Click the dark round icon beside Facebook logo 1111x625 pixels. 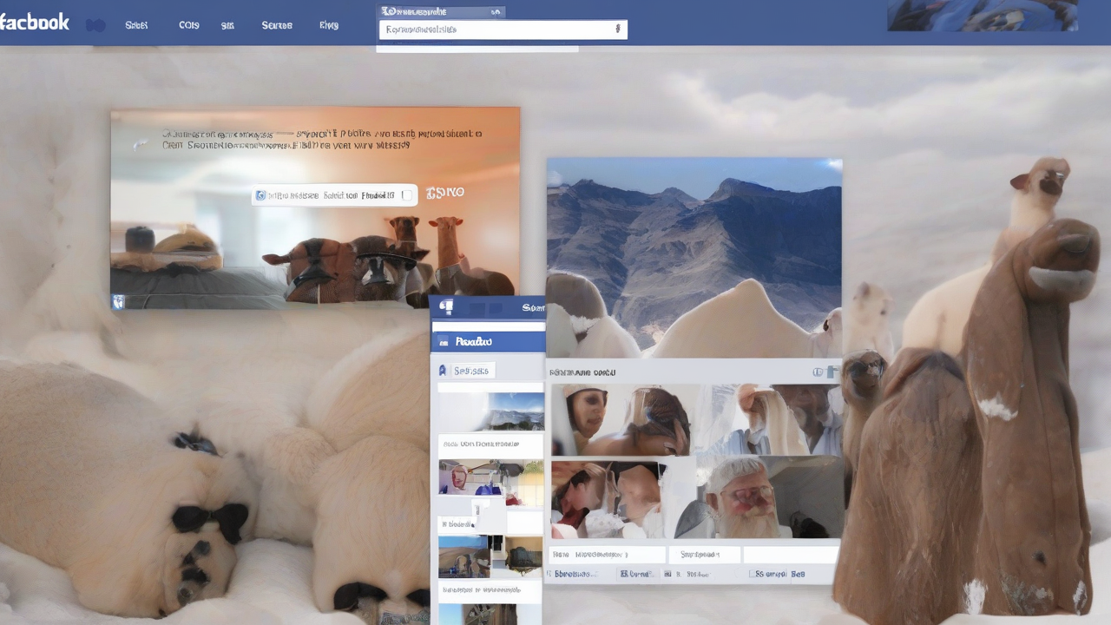pyautogui.click(x=95, y=25)
